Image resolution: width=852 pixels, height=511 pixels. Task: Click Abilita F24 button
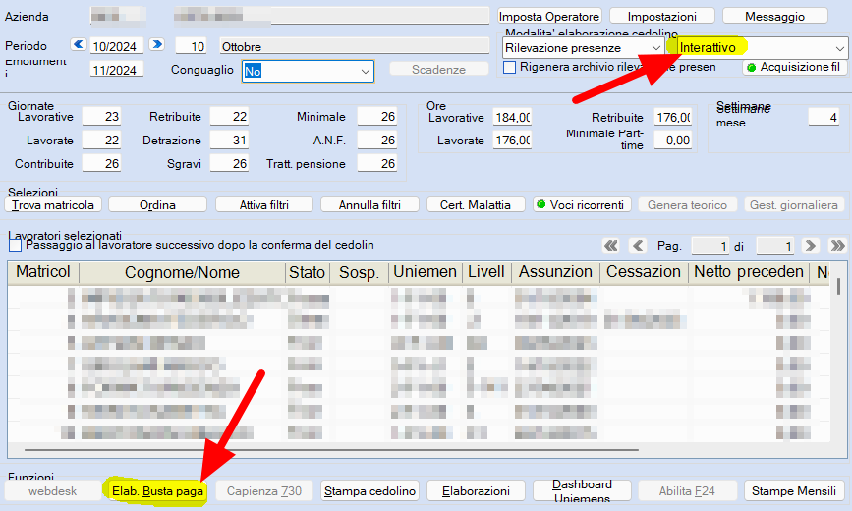pyautogui.click(x=687, y=491)
